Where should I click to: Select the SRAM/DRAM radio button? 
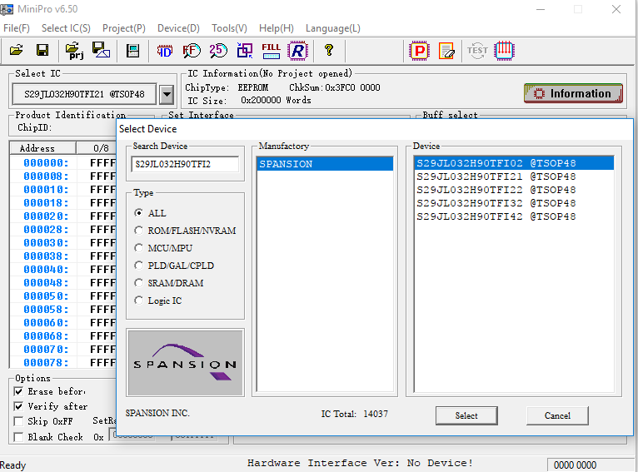pyautogui.click(x=139, y=283)
